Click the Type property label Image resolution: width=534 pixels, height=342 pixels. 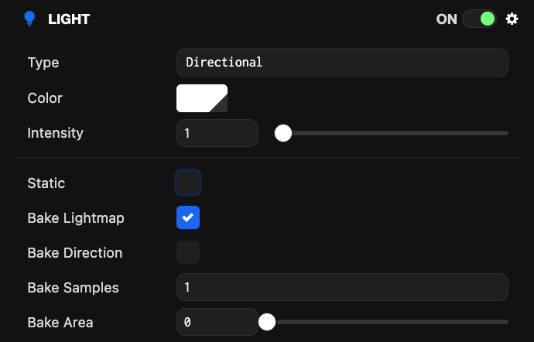coord(43,63)
